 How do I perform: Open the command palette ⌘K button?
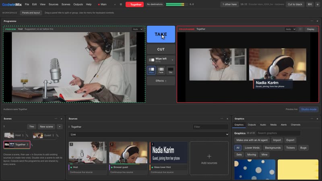pyautogui.click(x=310, y=4)
